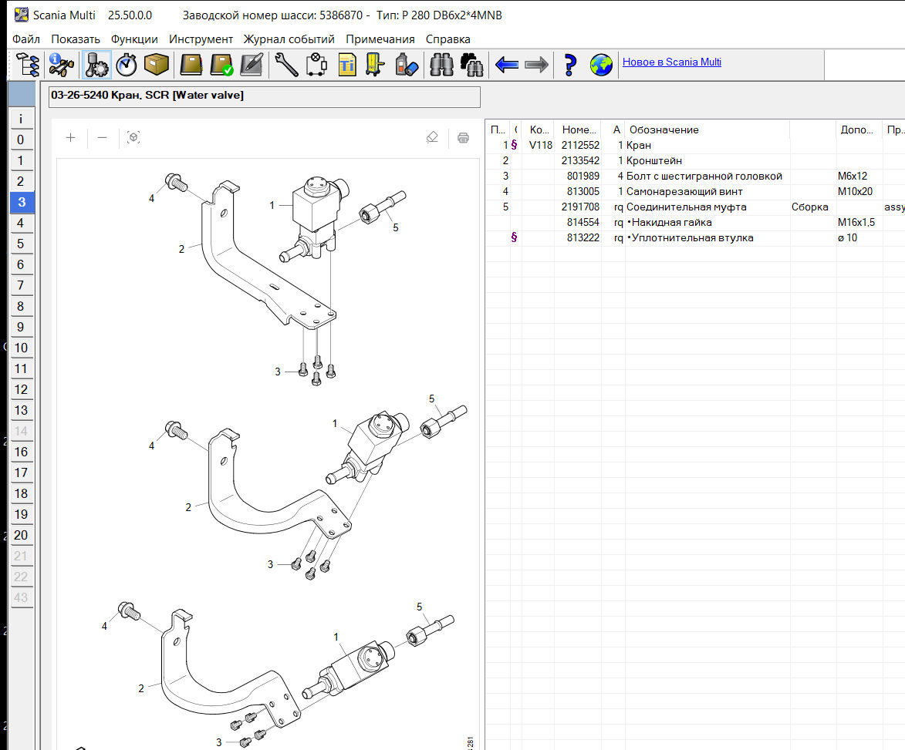Go back with the blue left arrow
The image size is (905, 750).
tap(507, 65)
